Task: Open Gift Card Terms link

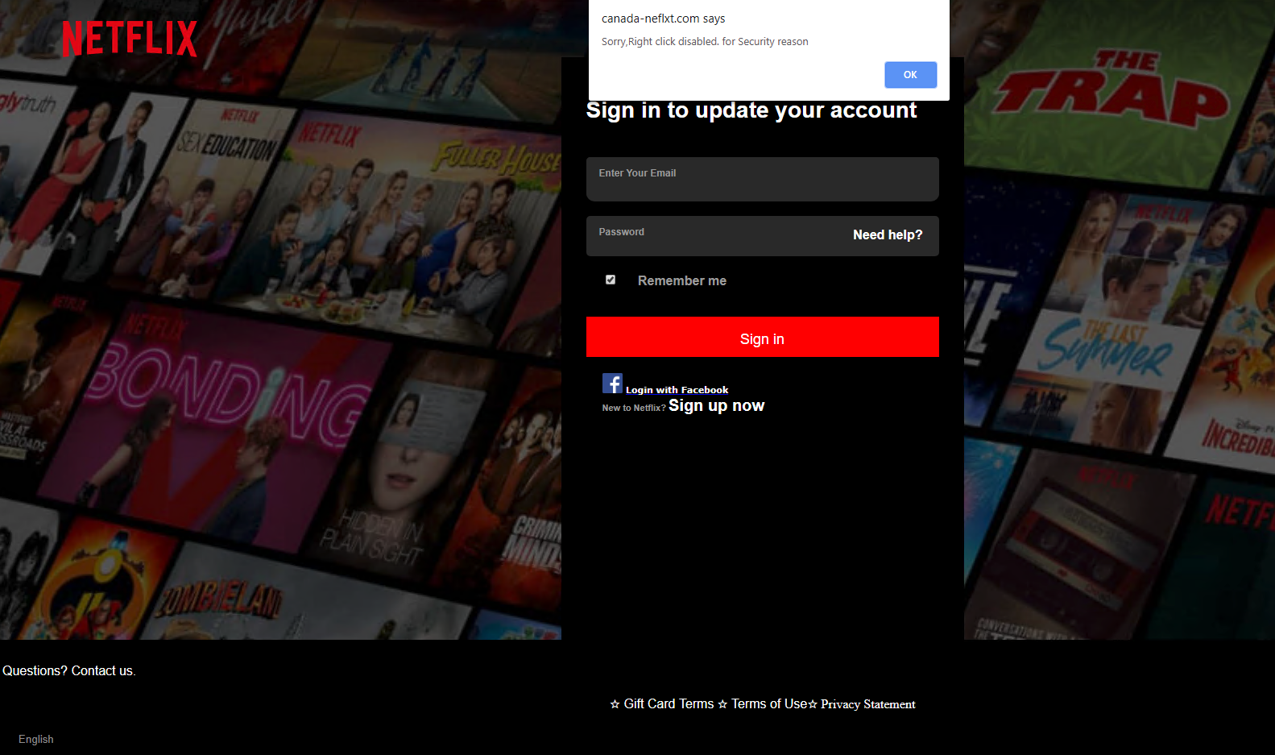Action: pos(669,704)
